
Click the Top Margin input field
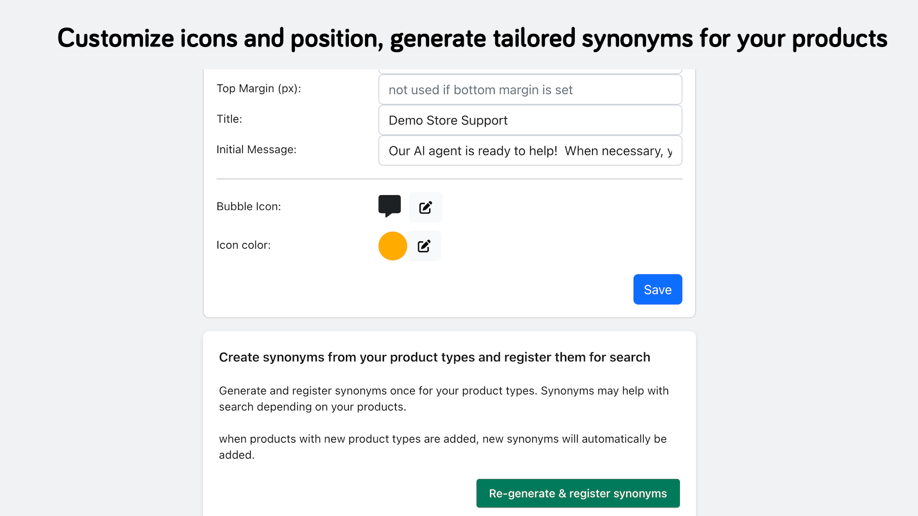coord(530,89)
